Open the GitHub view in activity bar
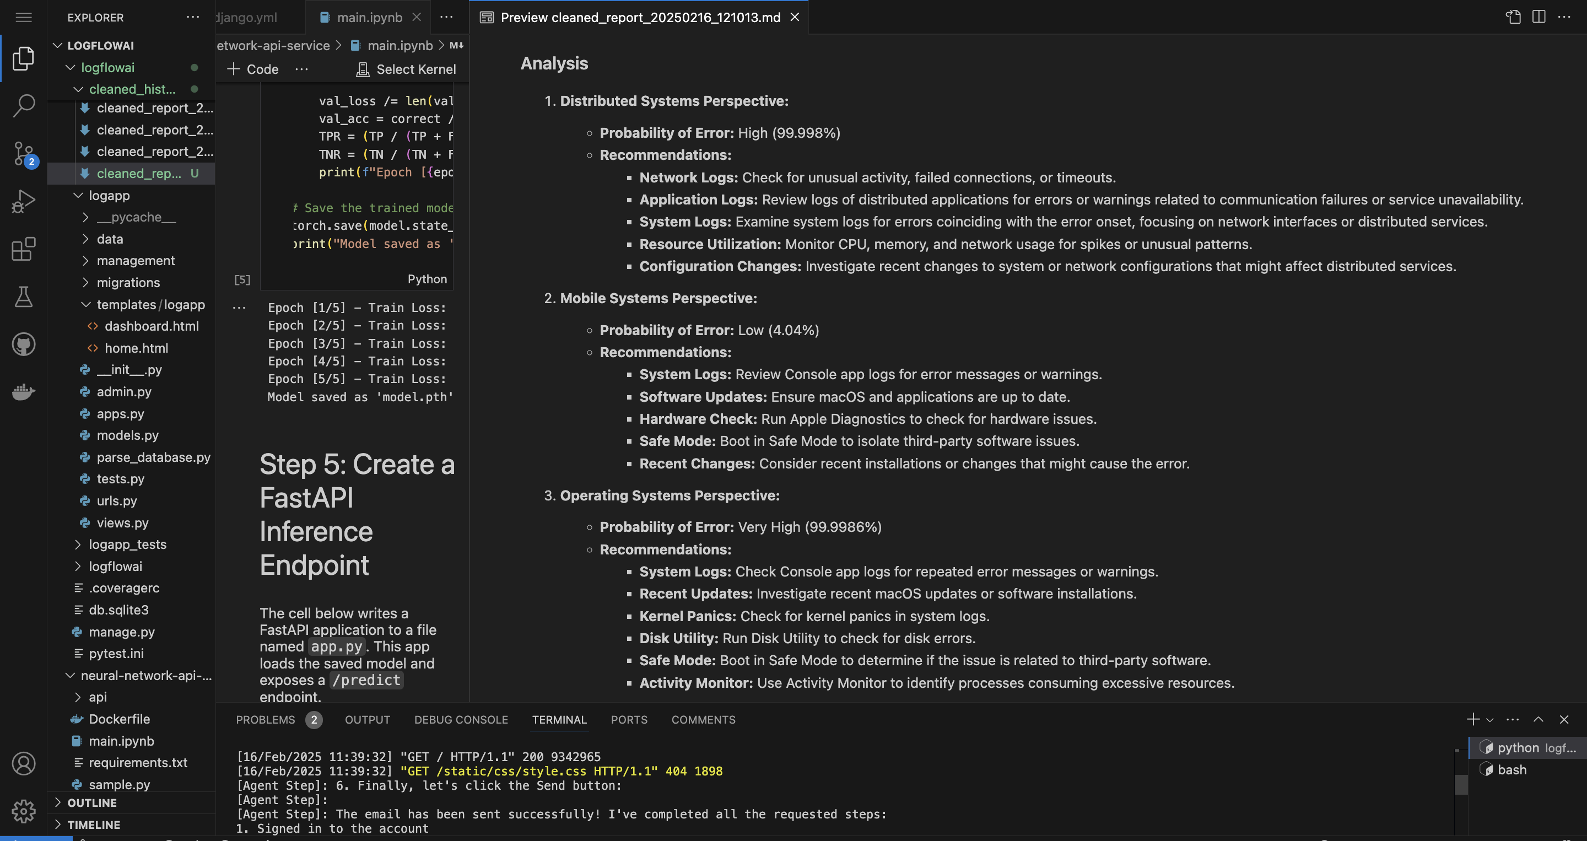 tap(23, 344)
